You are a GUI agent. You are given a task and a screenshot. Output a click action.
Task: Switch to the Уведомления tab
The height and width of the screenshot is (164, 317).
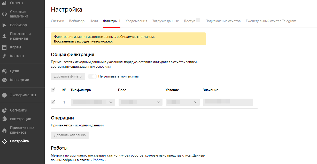pyautogui.click(x=136, y=21)
